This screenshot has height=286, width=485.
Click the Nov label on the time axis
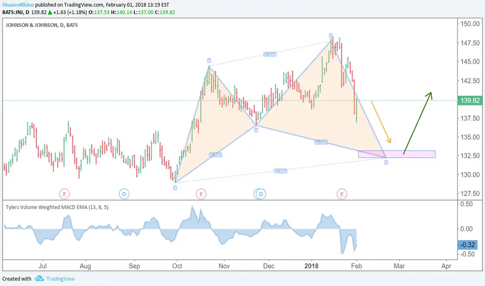224,266
